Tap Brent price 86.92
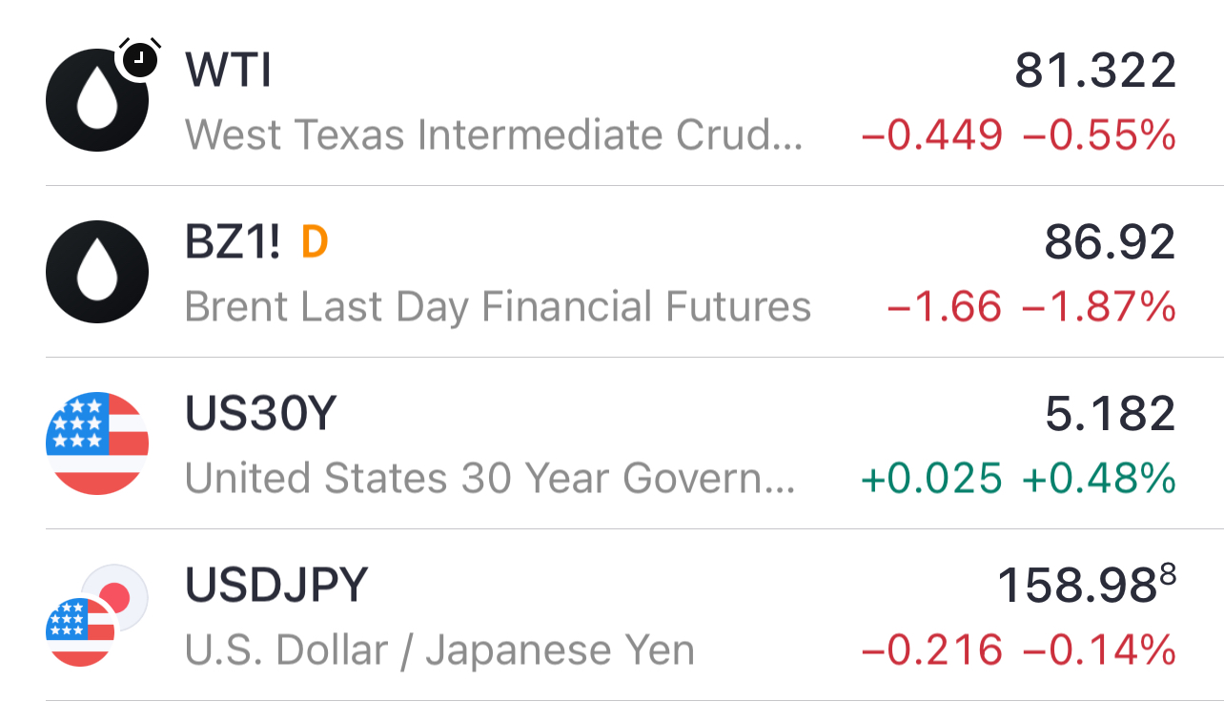This screenshot has width=1224, height=722. click(1111, 243)
